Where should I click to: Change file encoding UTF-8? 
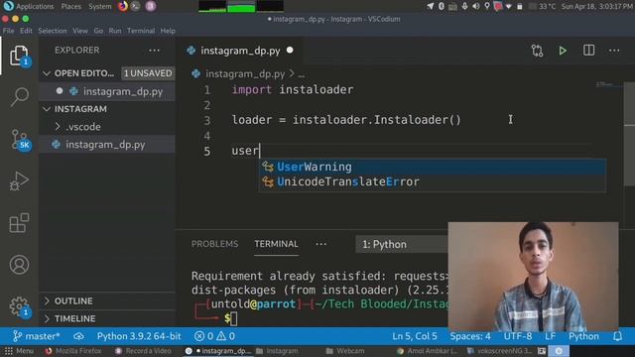tap(518, 336)
